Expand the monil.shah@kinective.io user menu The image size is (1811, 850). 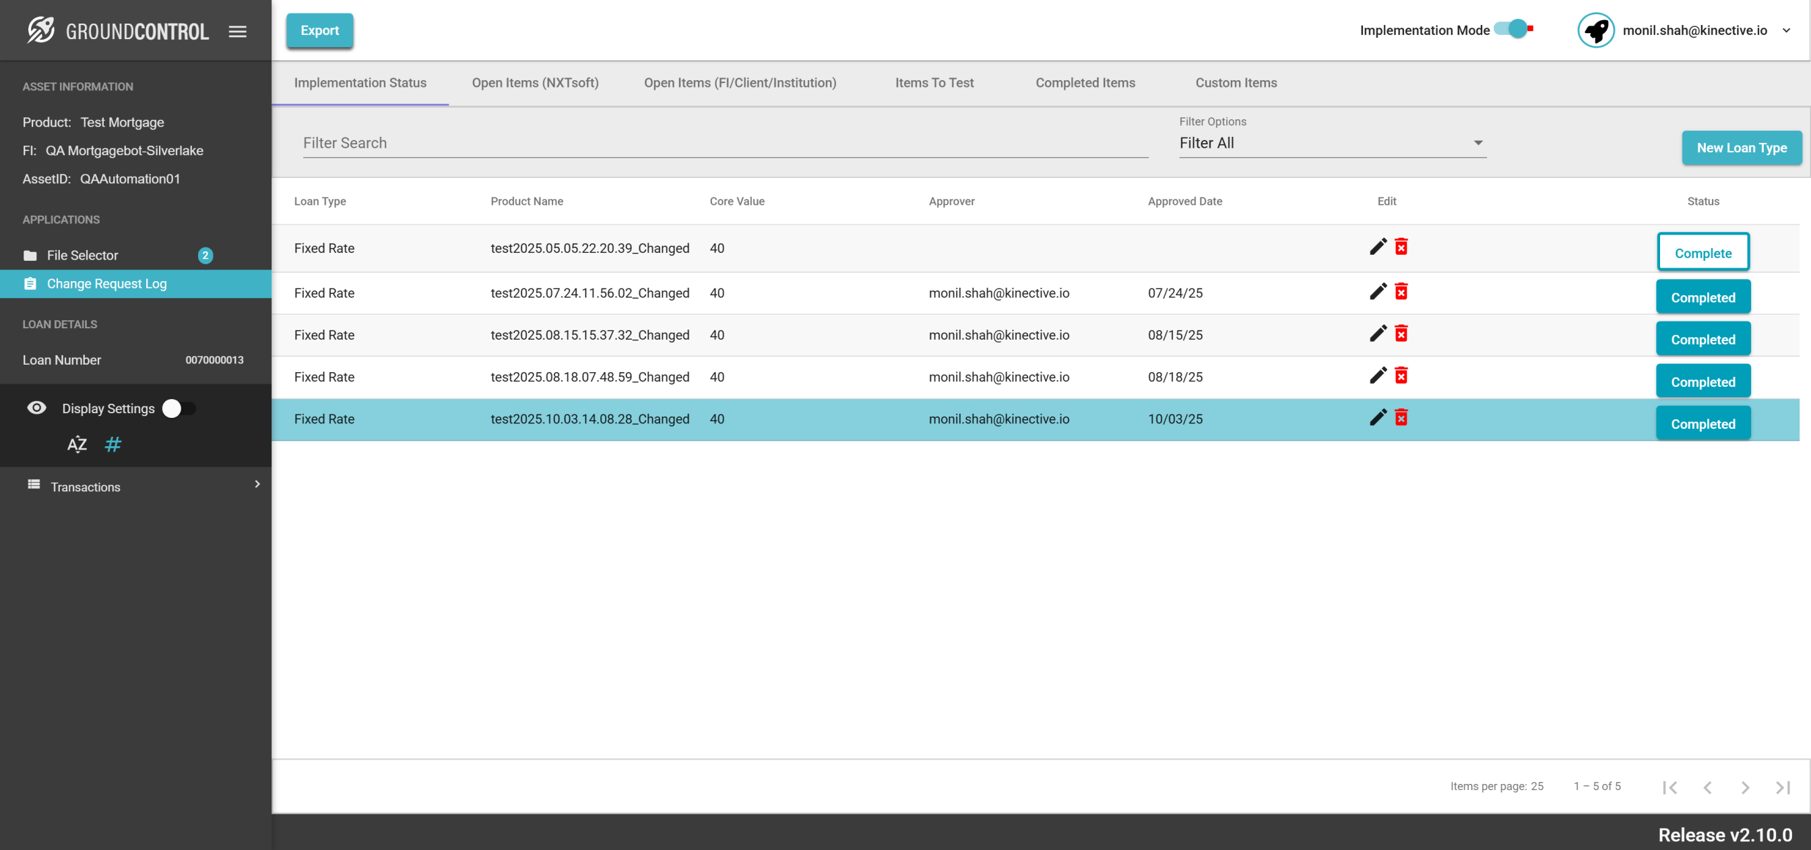tap(1785, 30)
